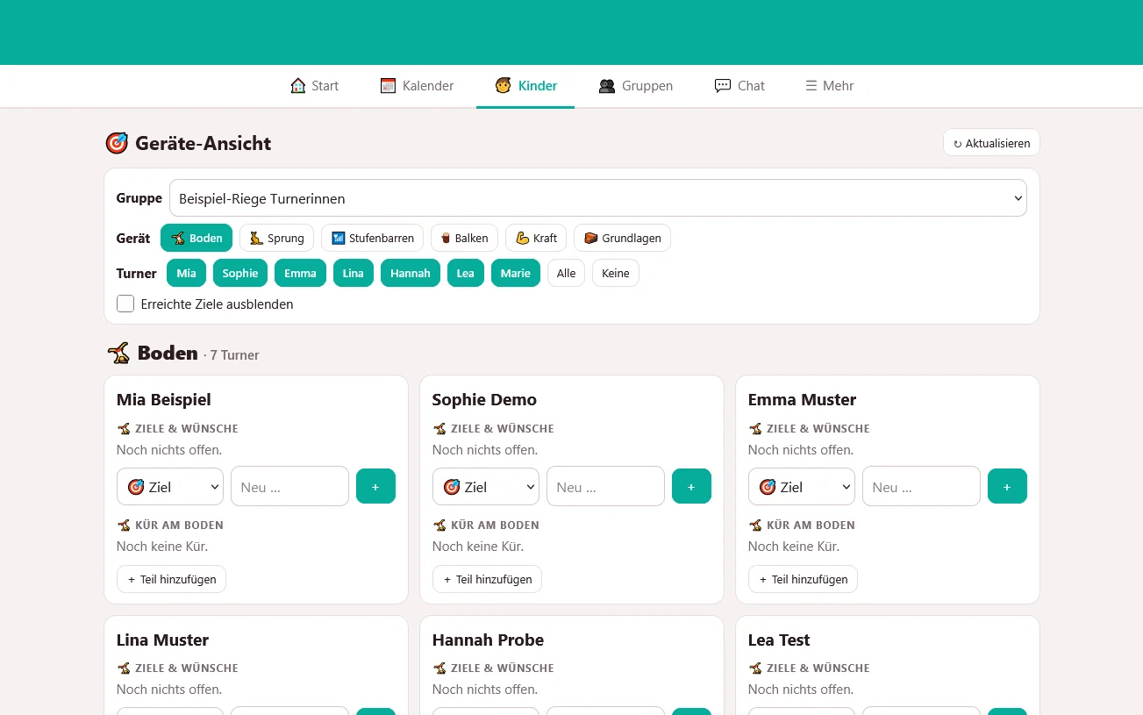This screenshot has height=715, width=1143.
Task: Toggle the Lina turner filter chip
Action: (354, 273)
